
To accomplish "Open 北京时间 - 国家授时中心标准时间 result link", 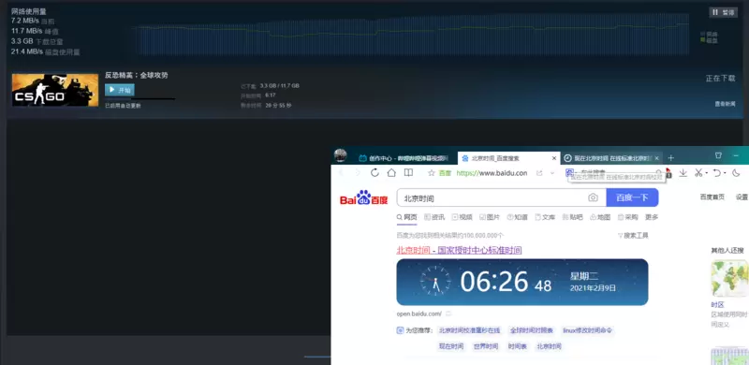I will (x=459, y=250).
